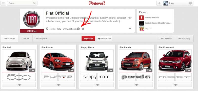198x91 pixels.
Task: Open Nadine Ullmann's pin icon
Action: coord(142,18)
